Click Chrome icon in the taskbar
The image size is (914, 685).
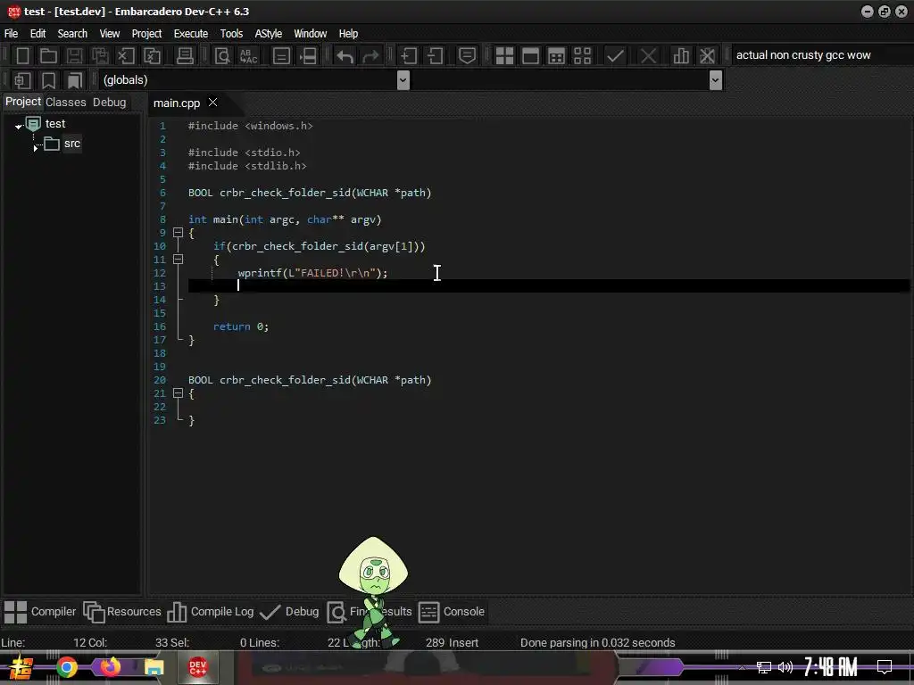[x=66, y=667]
